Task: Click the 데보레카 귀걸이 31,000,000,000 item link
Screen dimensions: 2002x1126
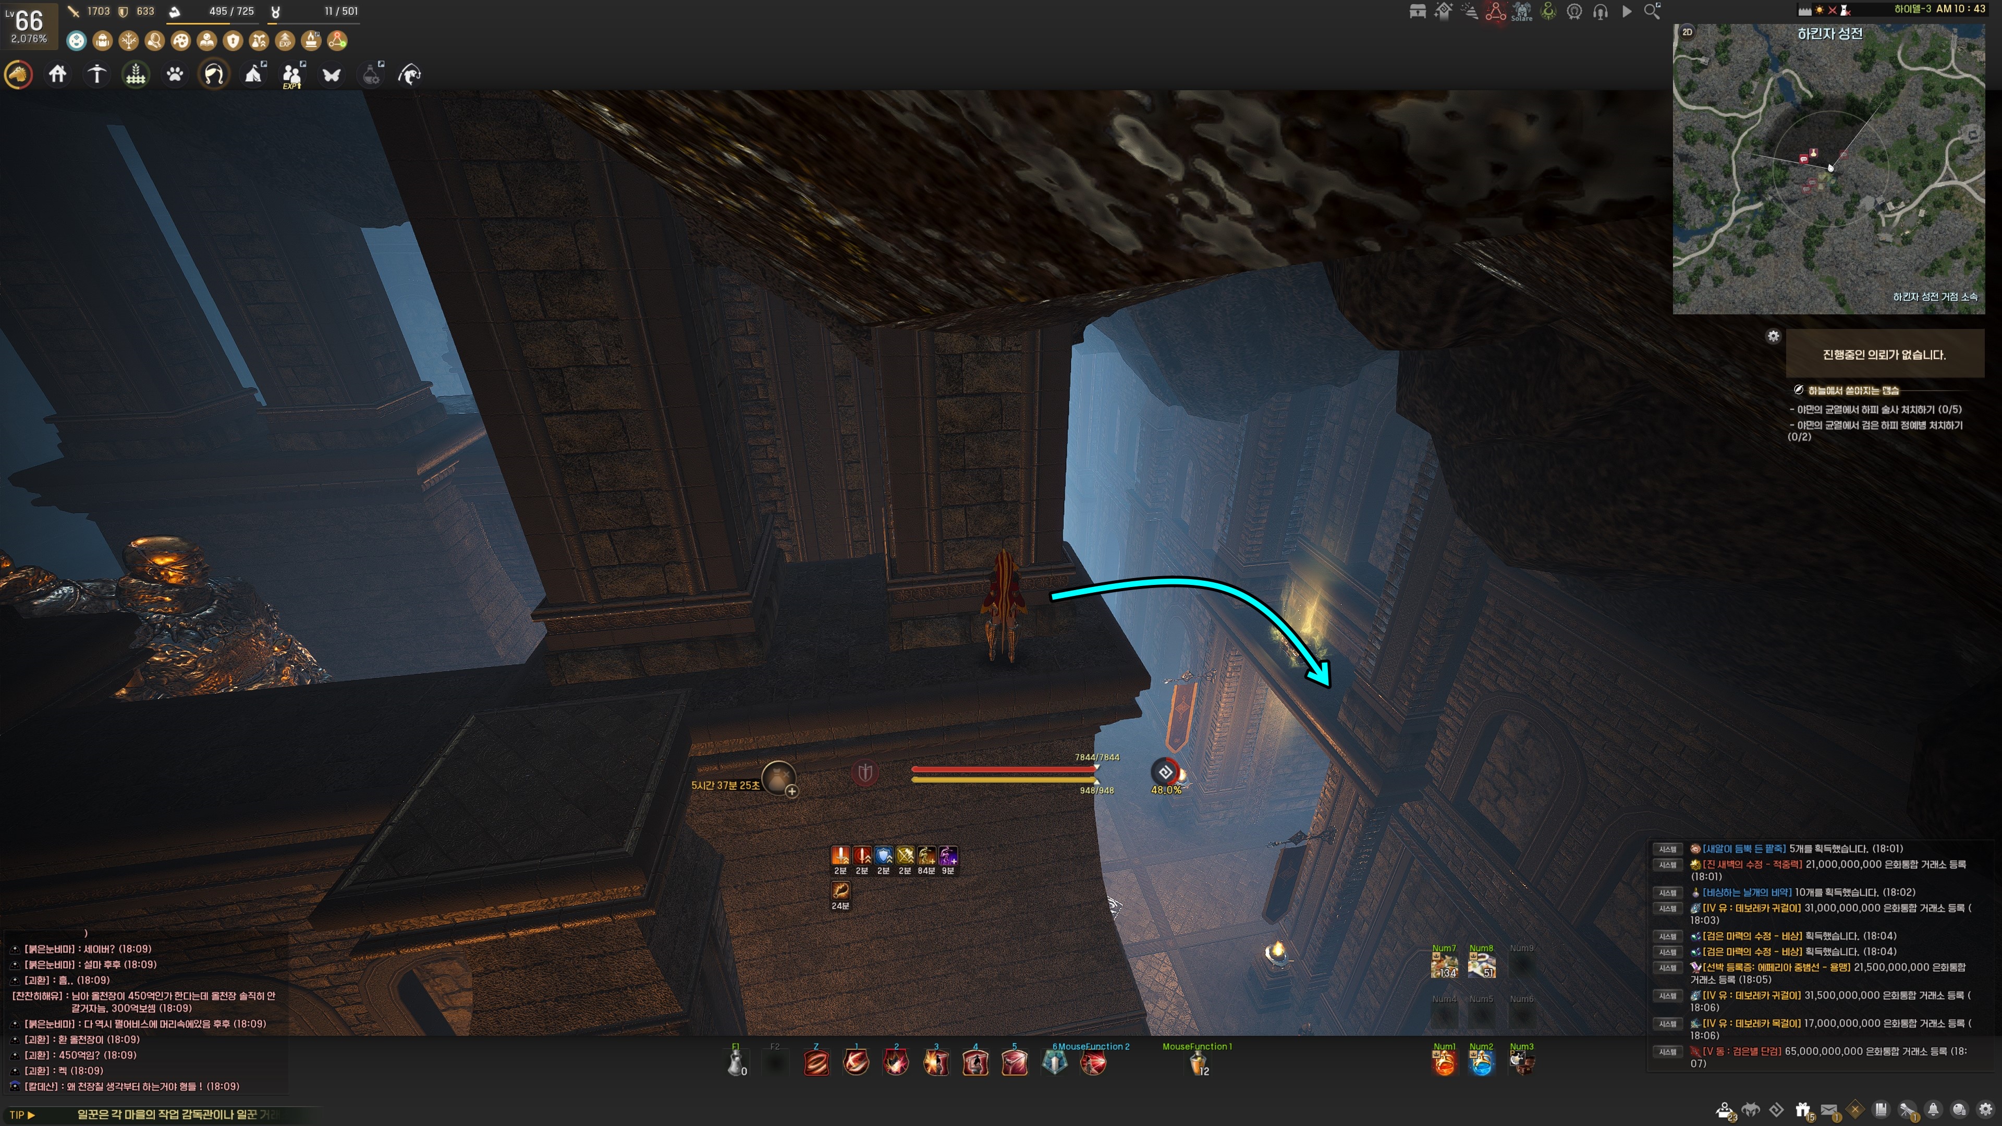Action: (x=1751, y=908)
